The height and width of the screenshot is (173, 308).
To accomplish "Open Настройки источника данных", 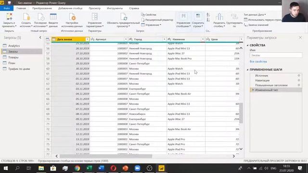I will tap(72, 20).
